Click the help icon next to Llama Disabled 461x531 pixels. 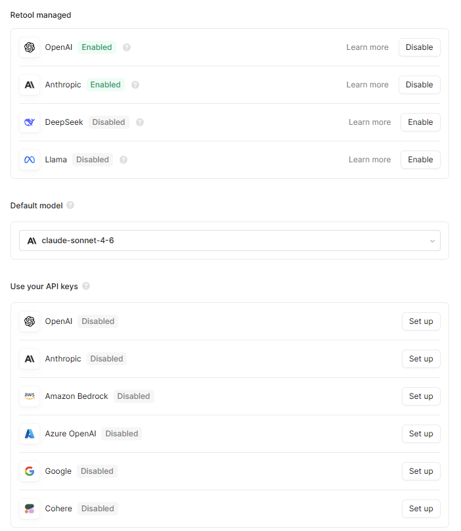tap(123, 160)
